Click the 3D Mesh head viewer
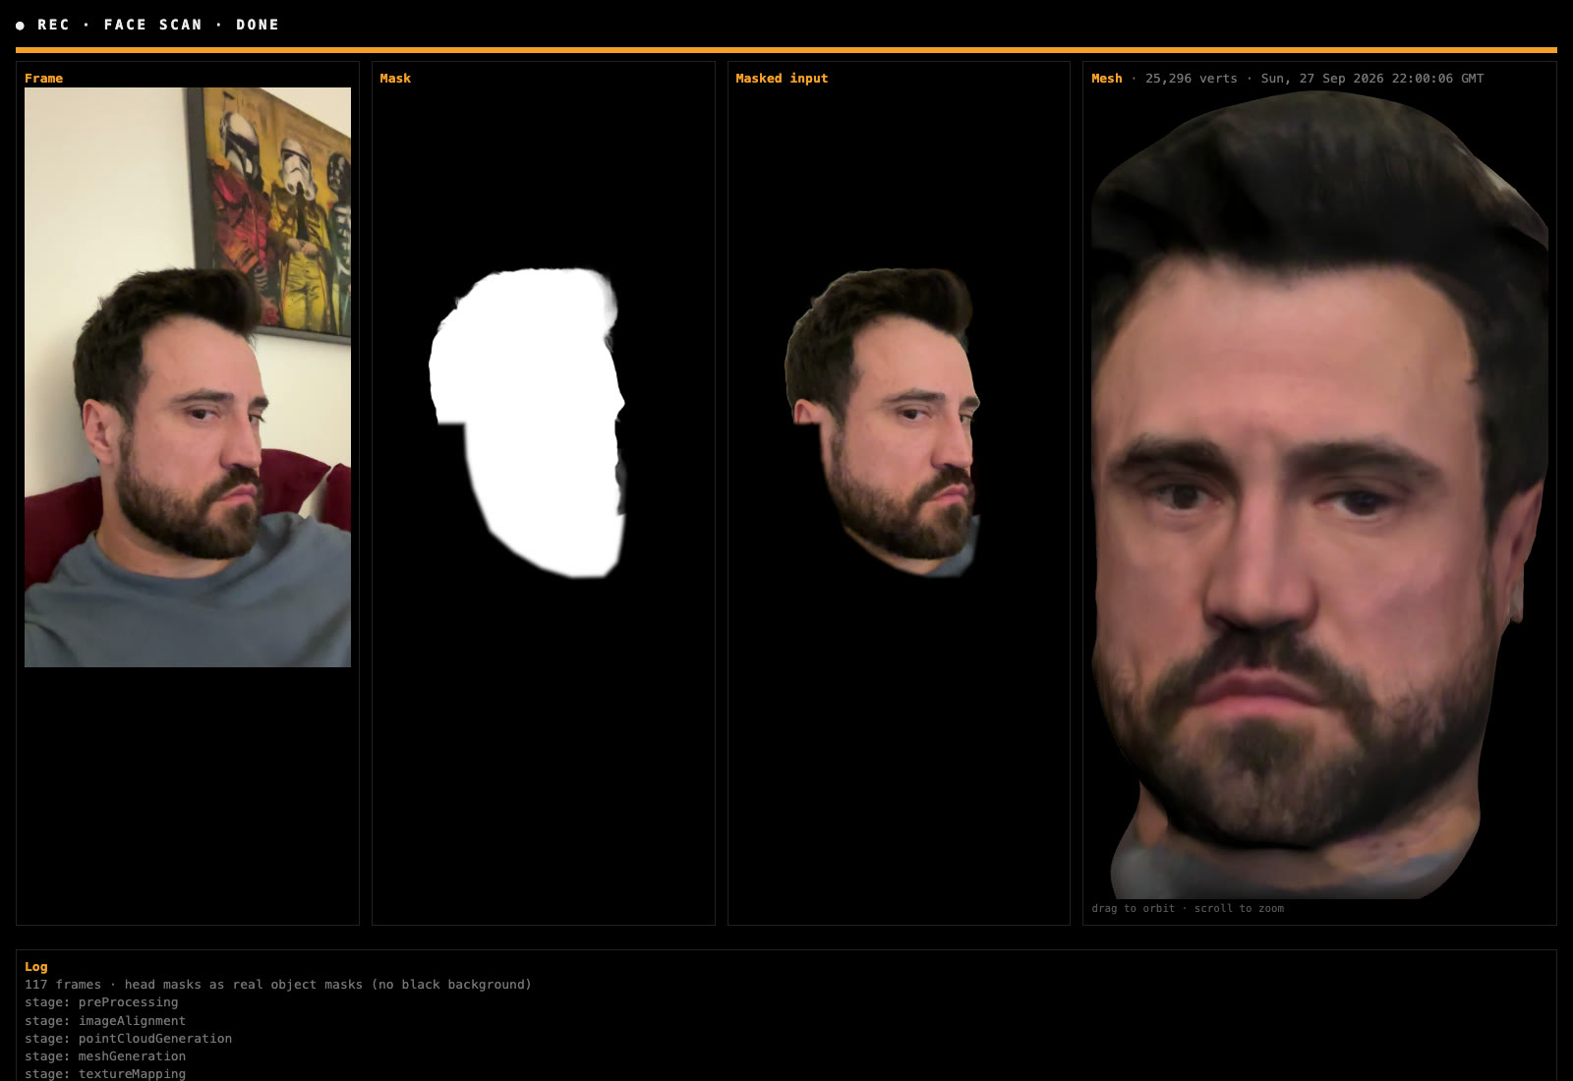 coord(1319,494)
